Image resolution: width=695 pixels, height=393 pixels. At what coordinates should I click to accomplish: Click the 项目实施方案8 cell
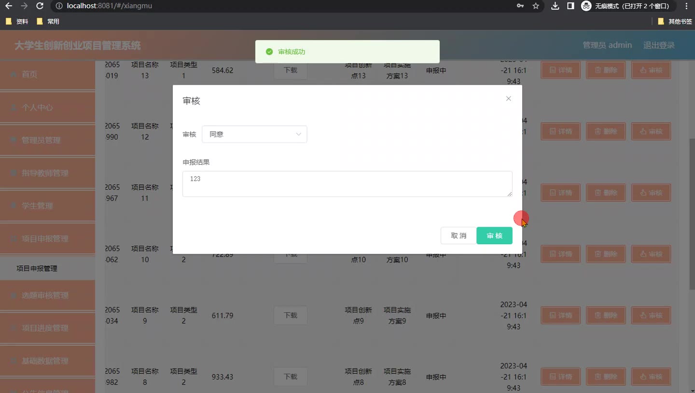click(397, 377)
